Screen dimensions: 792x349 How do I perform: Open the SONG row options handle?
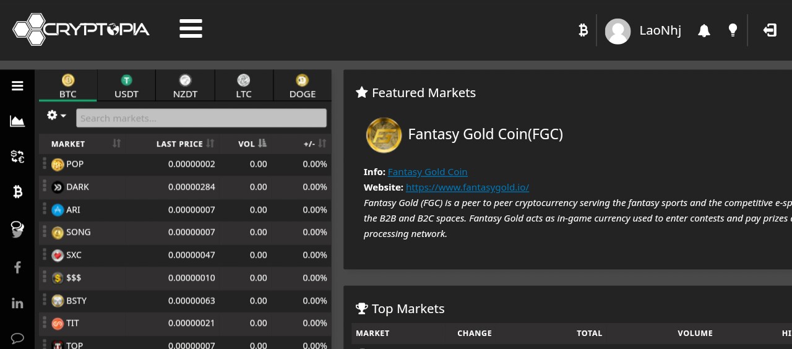[45, 231]
